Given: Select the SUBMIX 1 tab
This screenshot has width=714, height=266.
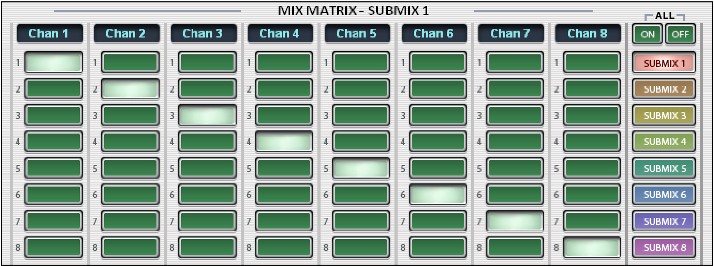Looking at the screenshot, I should tap(664, 63).
